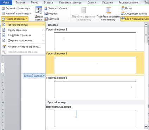Click the Удалить номера страниц icon
The width and height of the screenshot is (149, 130).
click(x=4, y=52)
